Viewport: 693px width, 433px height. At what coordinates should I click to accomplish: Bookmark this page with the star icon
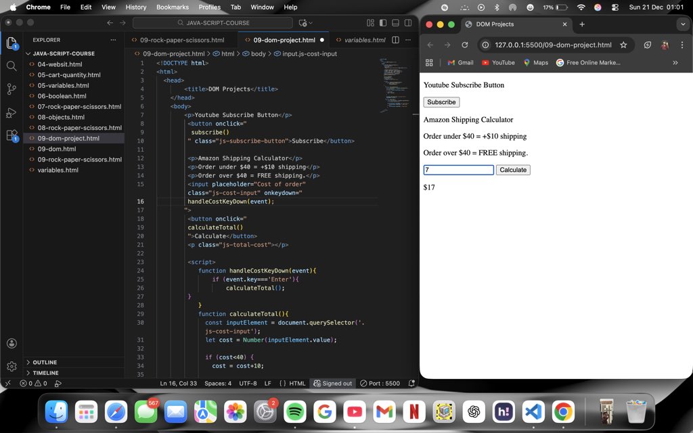tap(623, 45)
